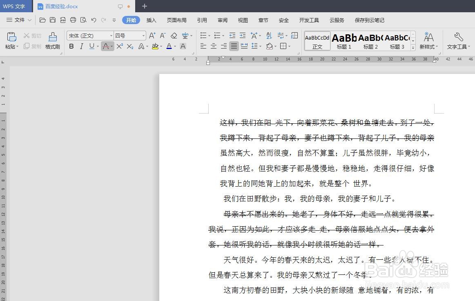
Task: Apply subscript formatting
Action: pyautogui.click(x=129, y=46)
